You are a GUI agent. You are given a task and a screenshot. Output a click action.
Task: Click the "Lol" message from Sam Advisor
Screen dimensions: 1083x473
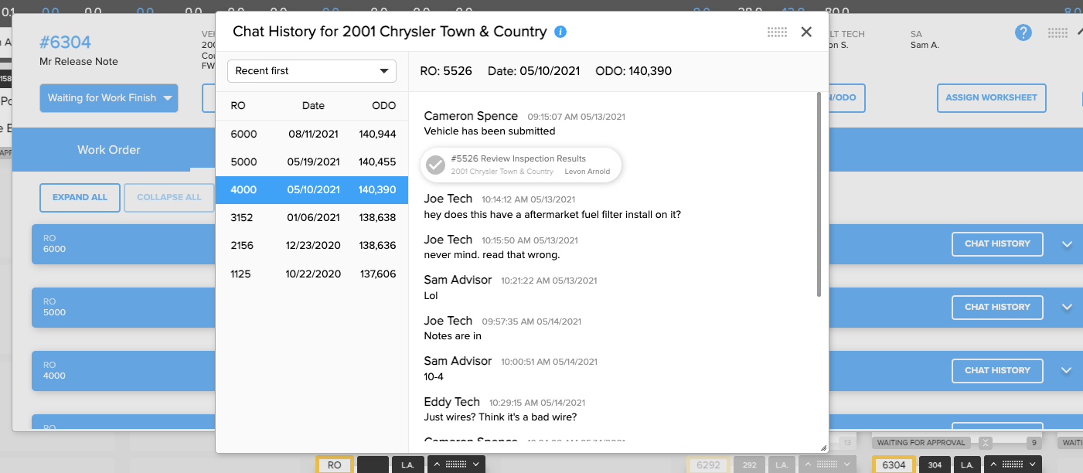point(431,295)
